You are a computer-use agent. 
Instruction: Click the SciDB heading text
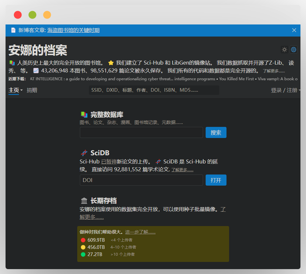(100, 153)
